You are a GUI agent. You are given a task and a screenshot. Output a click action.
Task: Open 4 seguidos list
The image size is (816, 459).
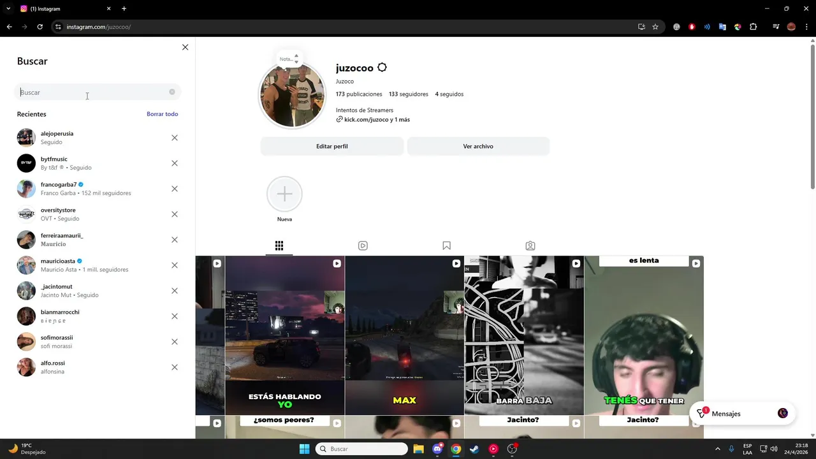coord(449,94)
